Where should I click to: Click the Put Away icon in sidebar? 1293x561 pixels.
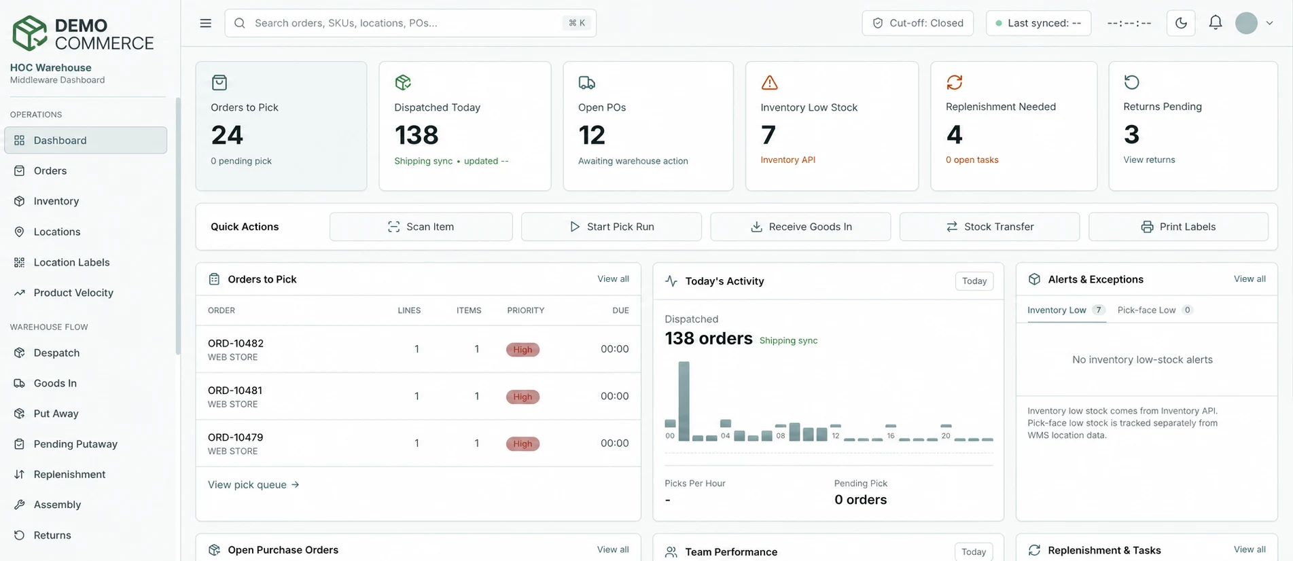tap(20, 414)
